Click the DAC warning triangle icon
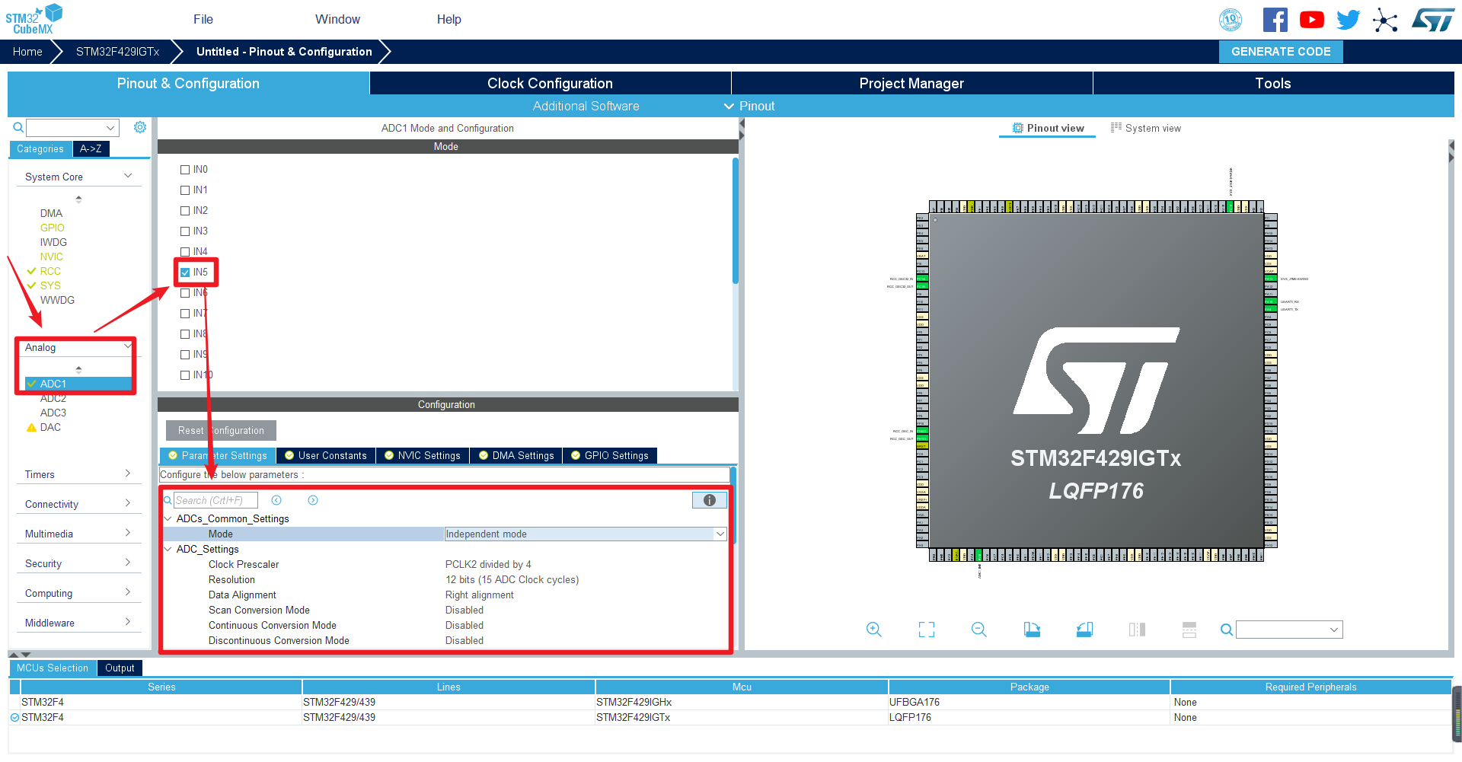The image size is (1462, 762). pyautogui.click(x=31, y=427)
